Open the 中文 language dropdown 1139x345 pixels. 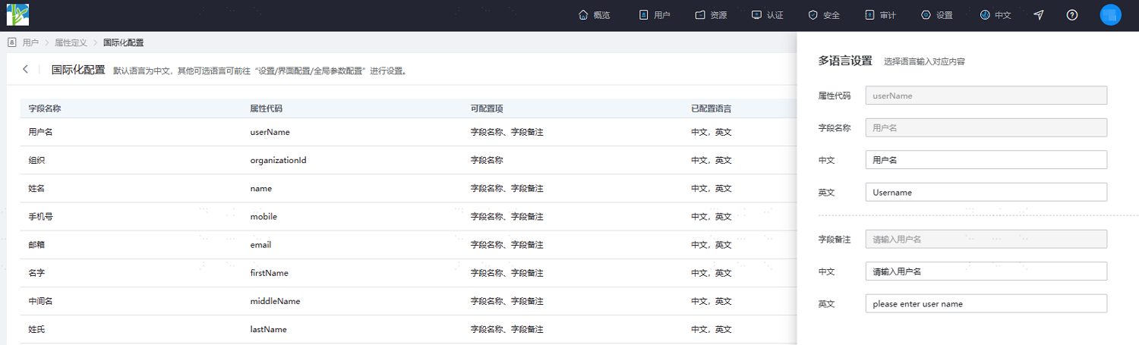(995, 15)
